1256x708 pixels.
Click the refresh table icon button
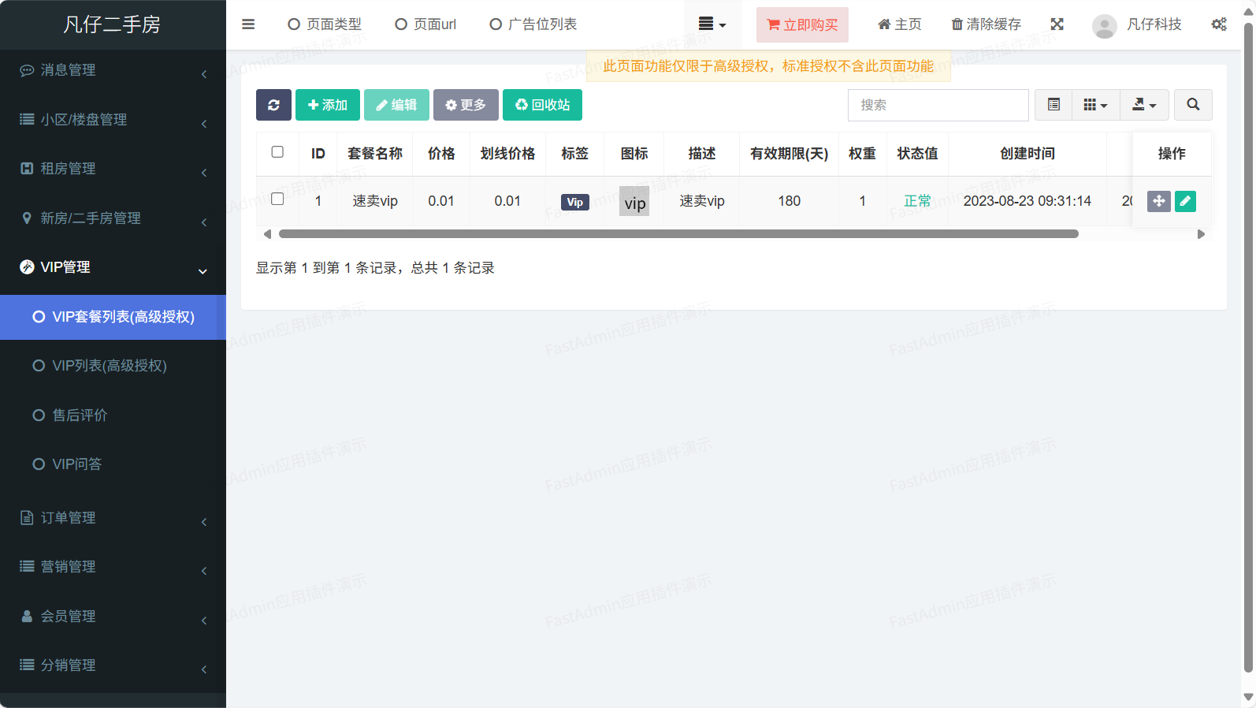click(x=273, y=105)
